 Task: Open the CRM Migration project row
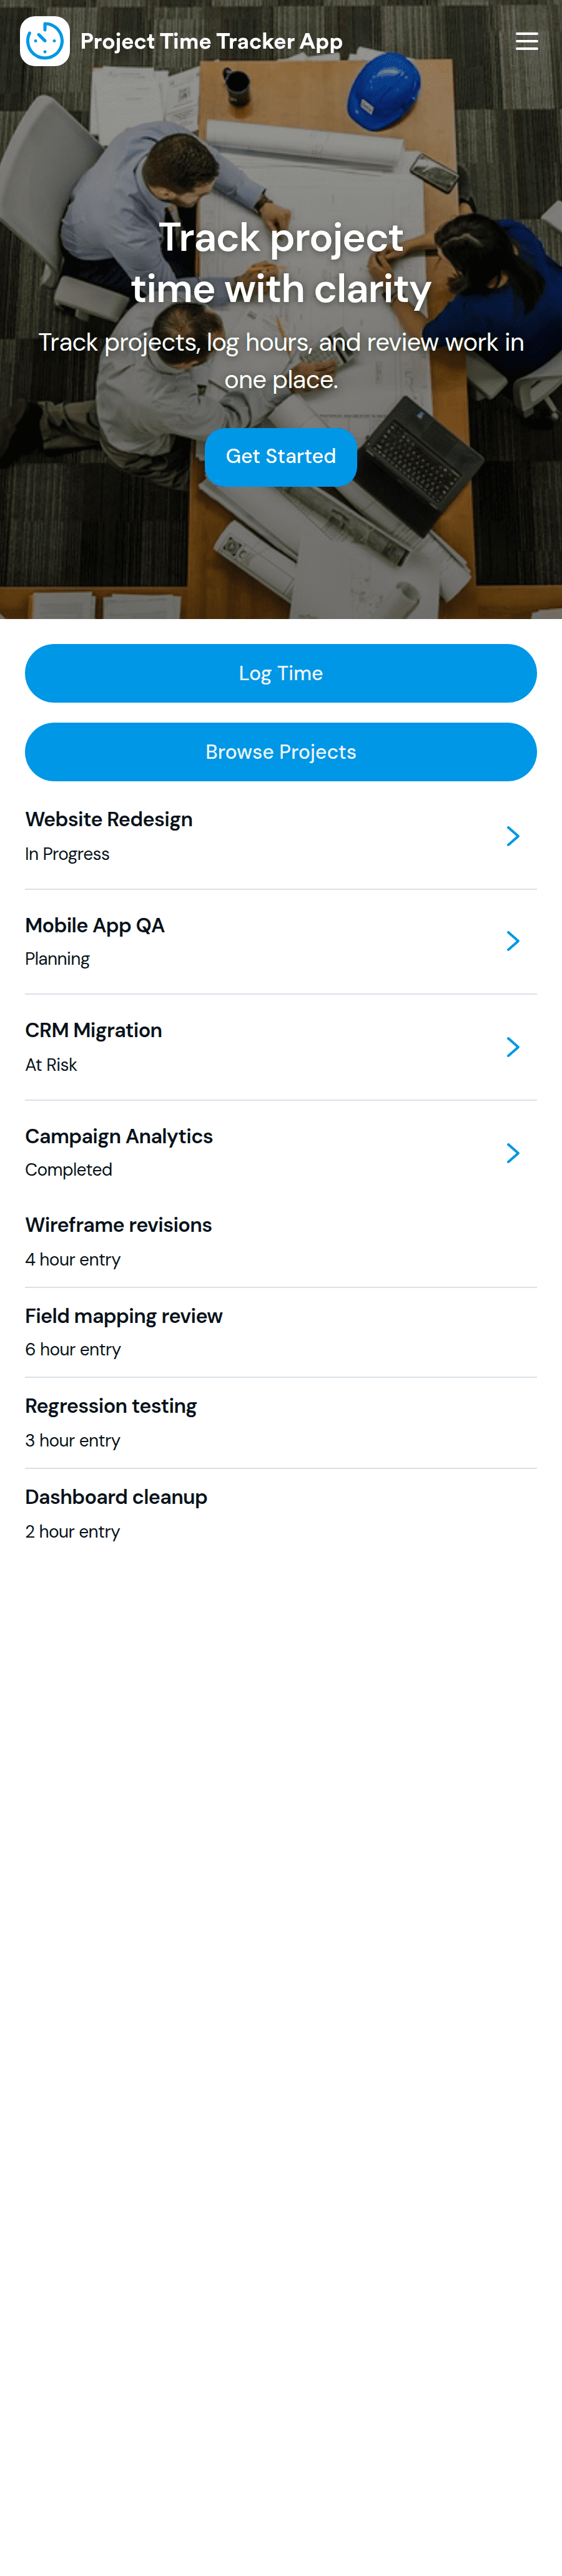281,1047
